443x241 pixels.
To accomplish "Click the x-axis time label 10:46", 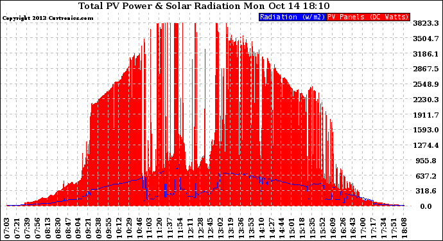I will point(139,228).
